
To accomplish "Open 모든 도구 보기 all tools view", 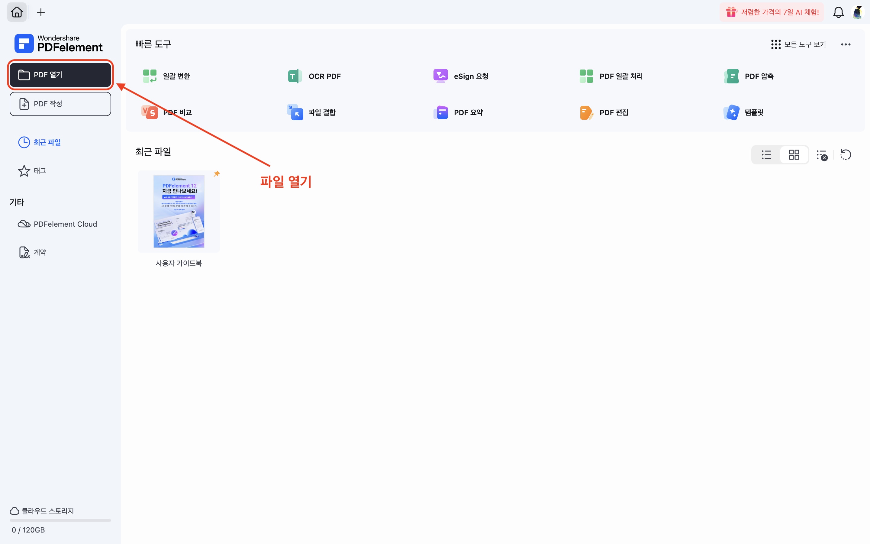I will coord(798,44).
